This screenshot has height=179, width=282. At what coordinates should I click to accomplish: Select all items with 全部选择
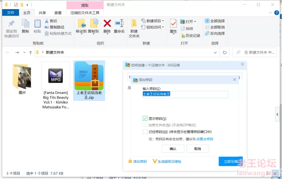pos(215,21)
